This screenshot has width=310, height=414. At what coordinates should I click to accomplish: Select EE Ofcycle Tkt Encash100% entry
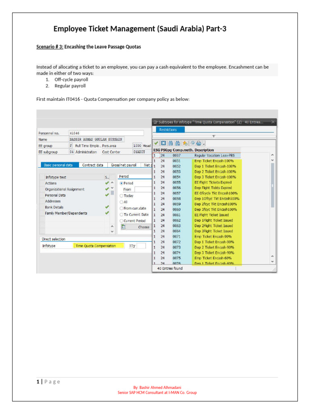click(x=197, y=193)
